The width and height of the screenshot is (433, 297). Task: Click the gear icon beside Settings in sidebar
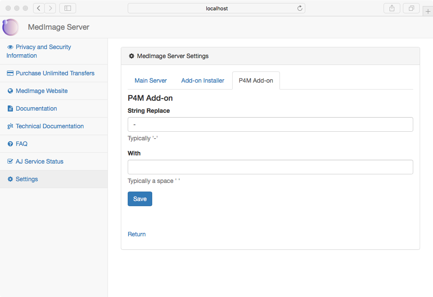[x=10, y=179]
